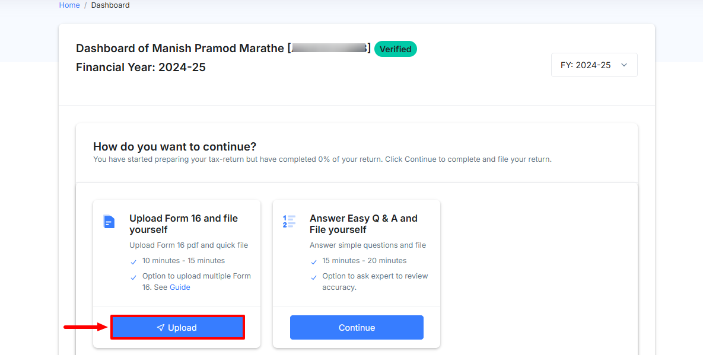This screenshot has width=703, height=355.
Task: Click the blue Upload button
Action: pos(177,327)
